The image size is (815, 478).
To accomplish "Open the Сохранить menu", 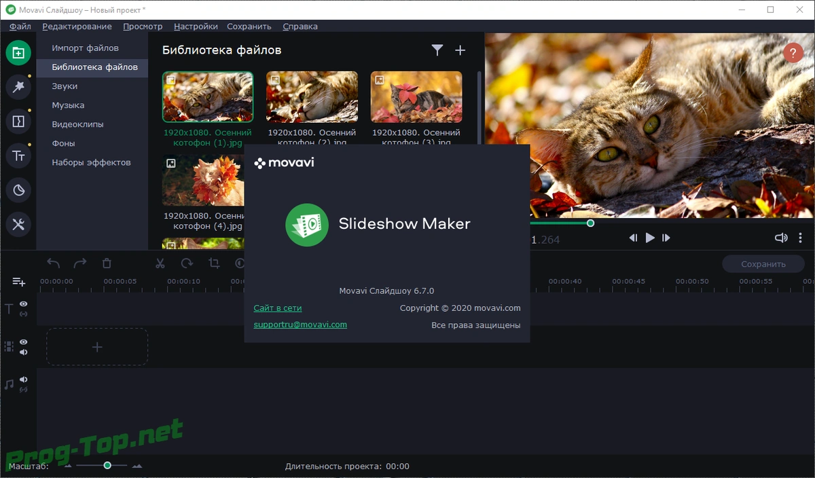I will coord(249,26).
